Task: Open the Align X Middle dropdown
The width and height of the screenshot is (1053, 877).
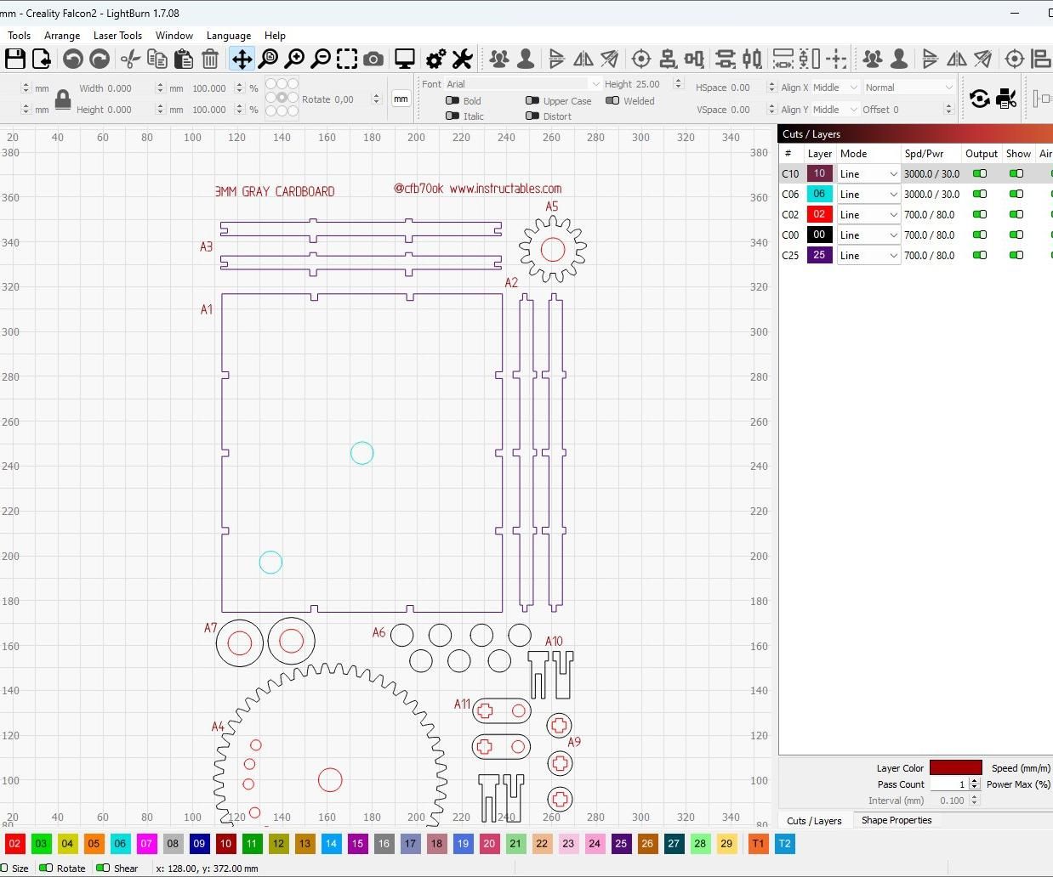Action: point(835,87)
